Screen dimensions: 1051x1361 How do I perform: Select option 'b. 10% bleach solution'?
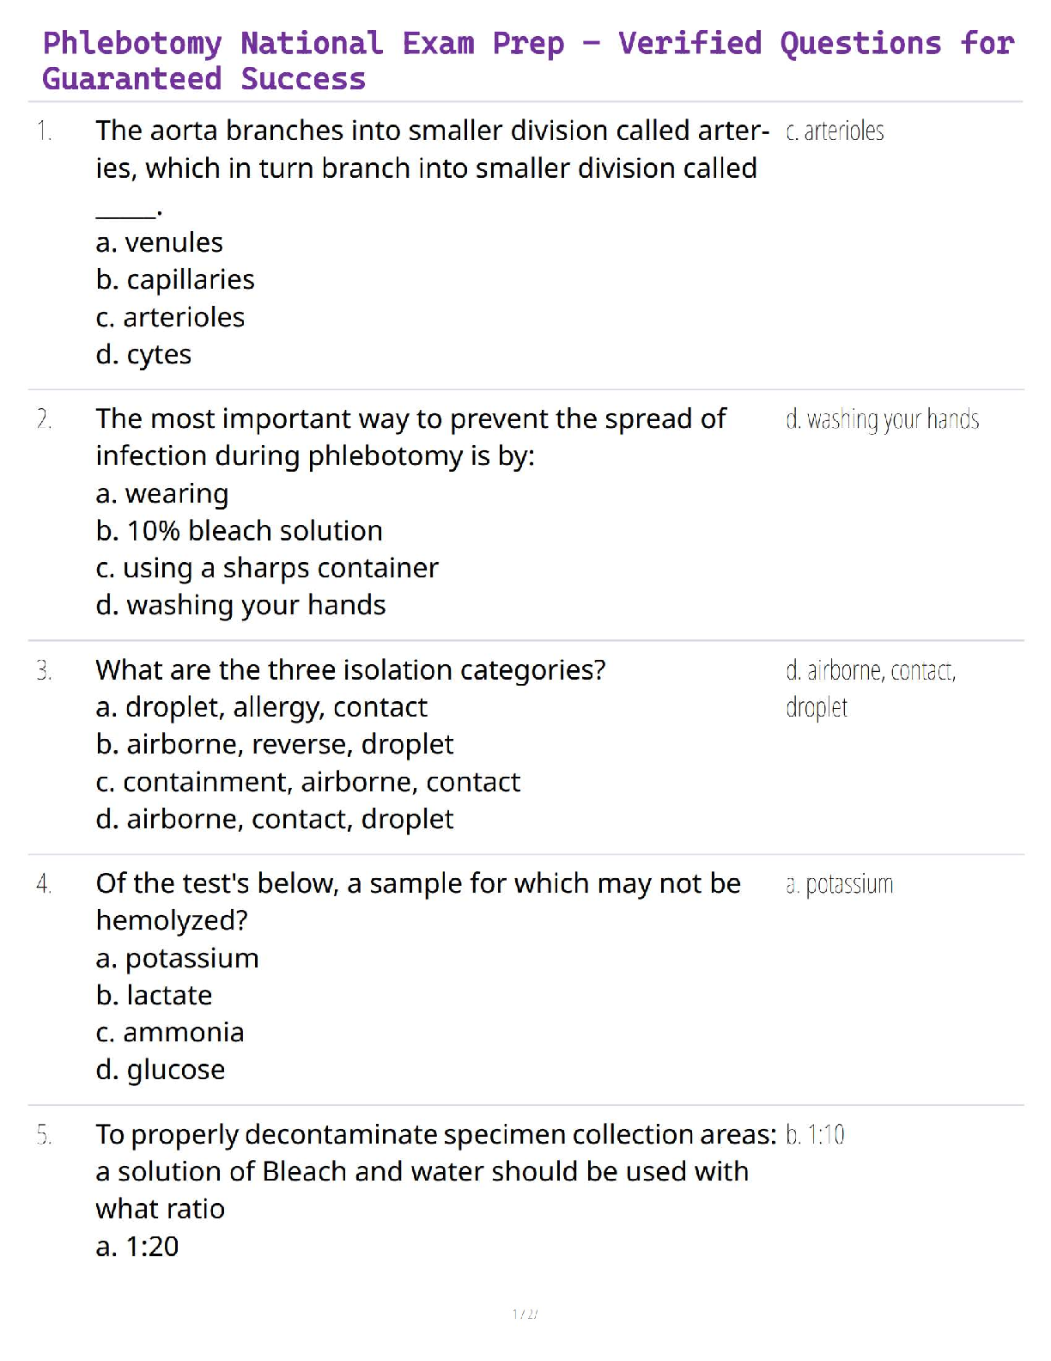239,531
